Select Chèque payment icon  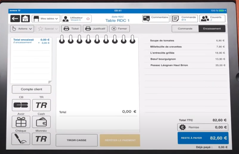(21, 139)
